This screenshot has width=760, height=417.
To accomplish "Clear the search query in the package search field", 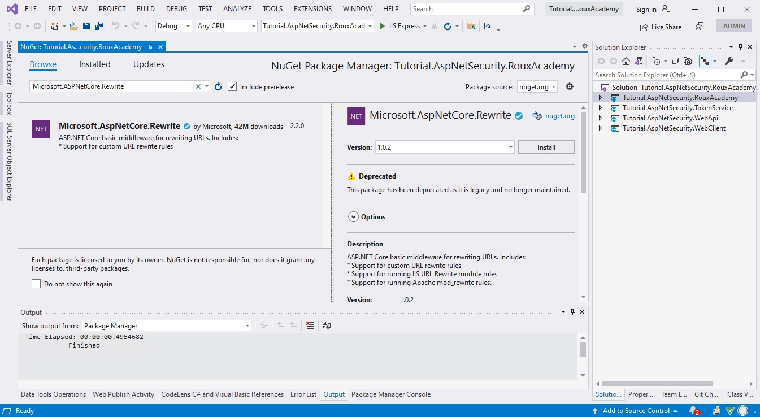I will (x=198, y=86).
